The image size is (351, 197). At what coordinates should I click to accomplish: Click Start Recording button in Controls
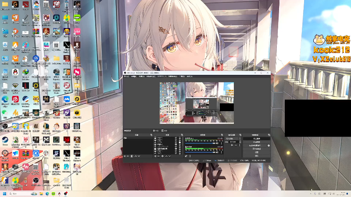coord(257,142)
